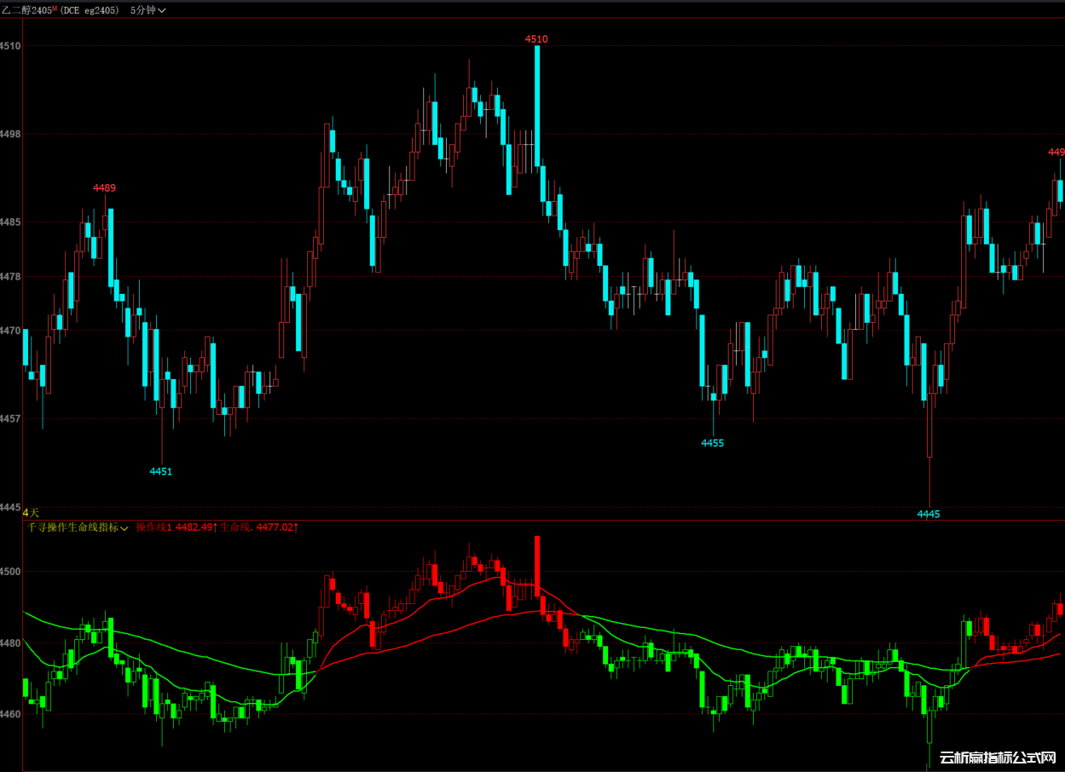Open the 5分钟 timeframe dropdown
This screenshot has height=772, width=1065.
pos(148,10)
